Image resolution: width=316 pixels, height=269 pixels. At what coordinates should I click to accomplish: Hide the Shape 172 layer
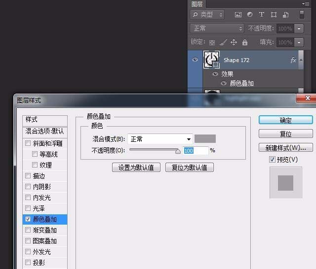[195, 60]
